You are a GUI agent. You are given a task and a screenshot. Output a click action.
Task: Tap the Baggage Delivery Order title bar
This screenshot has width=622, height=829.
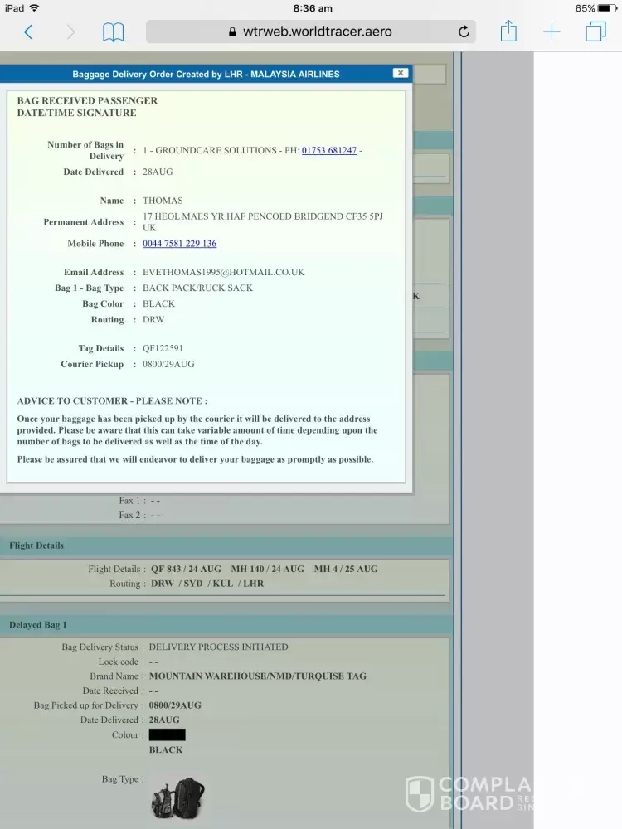[206, 74]
